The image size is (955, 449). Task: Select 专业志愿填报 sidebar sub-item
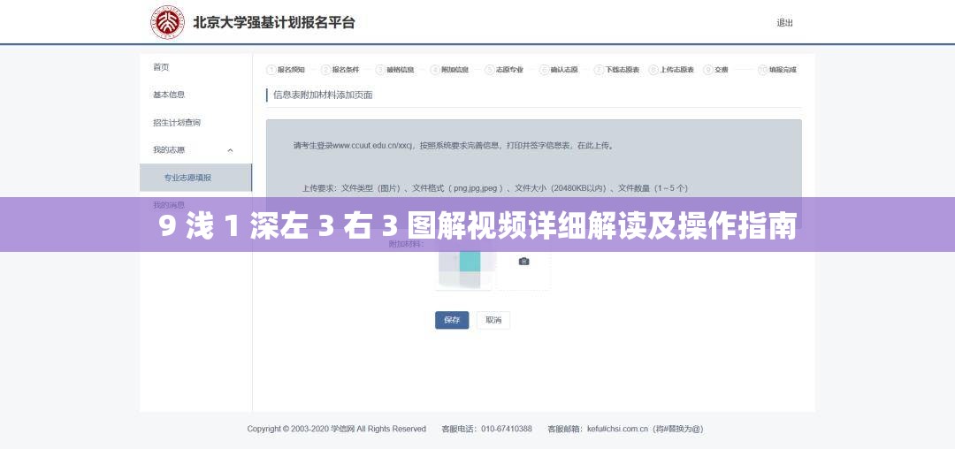195,178
